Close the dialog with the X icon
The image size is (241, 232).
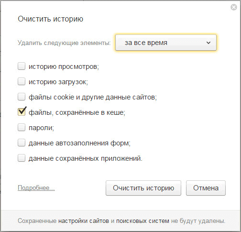pyautogui.click(x=234, y=7)
